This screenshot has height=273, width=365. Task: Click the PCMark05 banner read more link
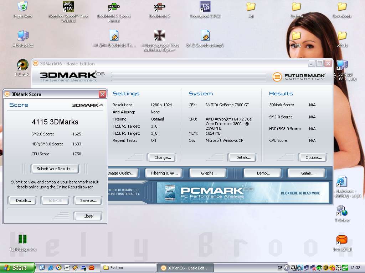(300, 193)
